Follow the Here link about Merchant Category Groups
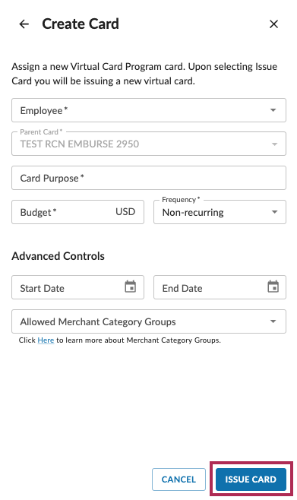The width and height of the screenshot is (297, 500). (x=46, y=340)
